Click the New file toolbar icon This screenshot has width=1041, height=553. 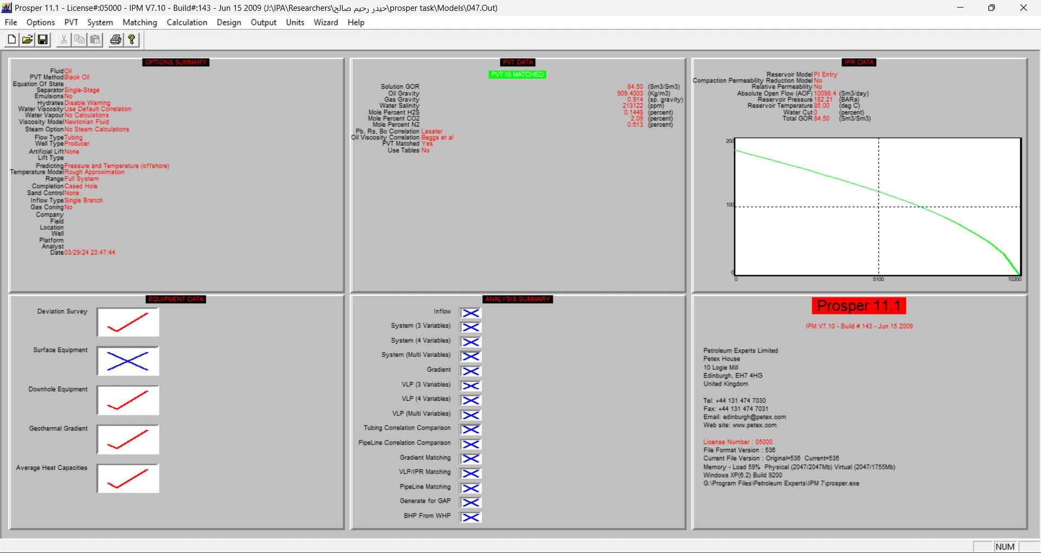[x=12, y=40]
